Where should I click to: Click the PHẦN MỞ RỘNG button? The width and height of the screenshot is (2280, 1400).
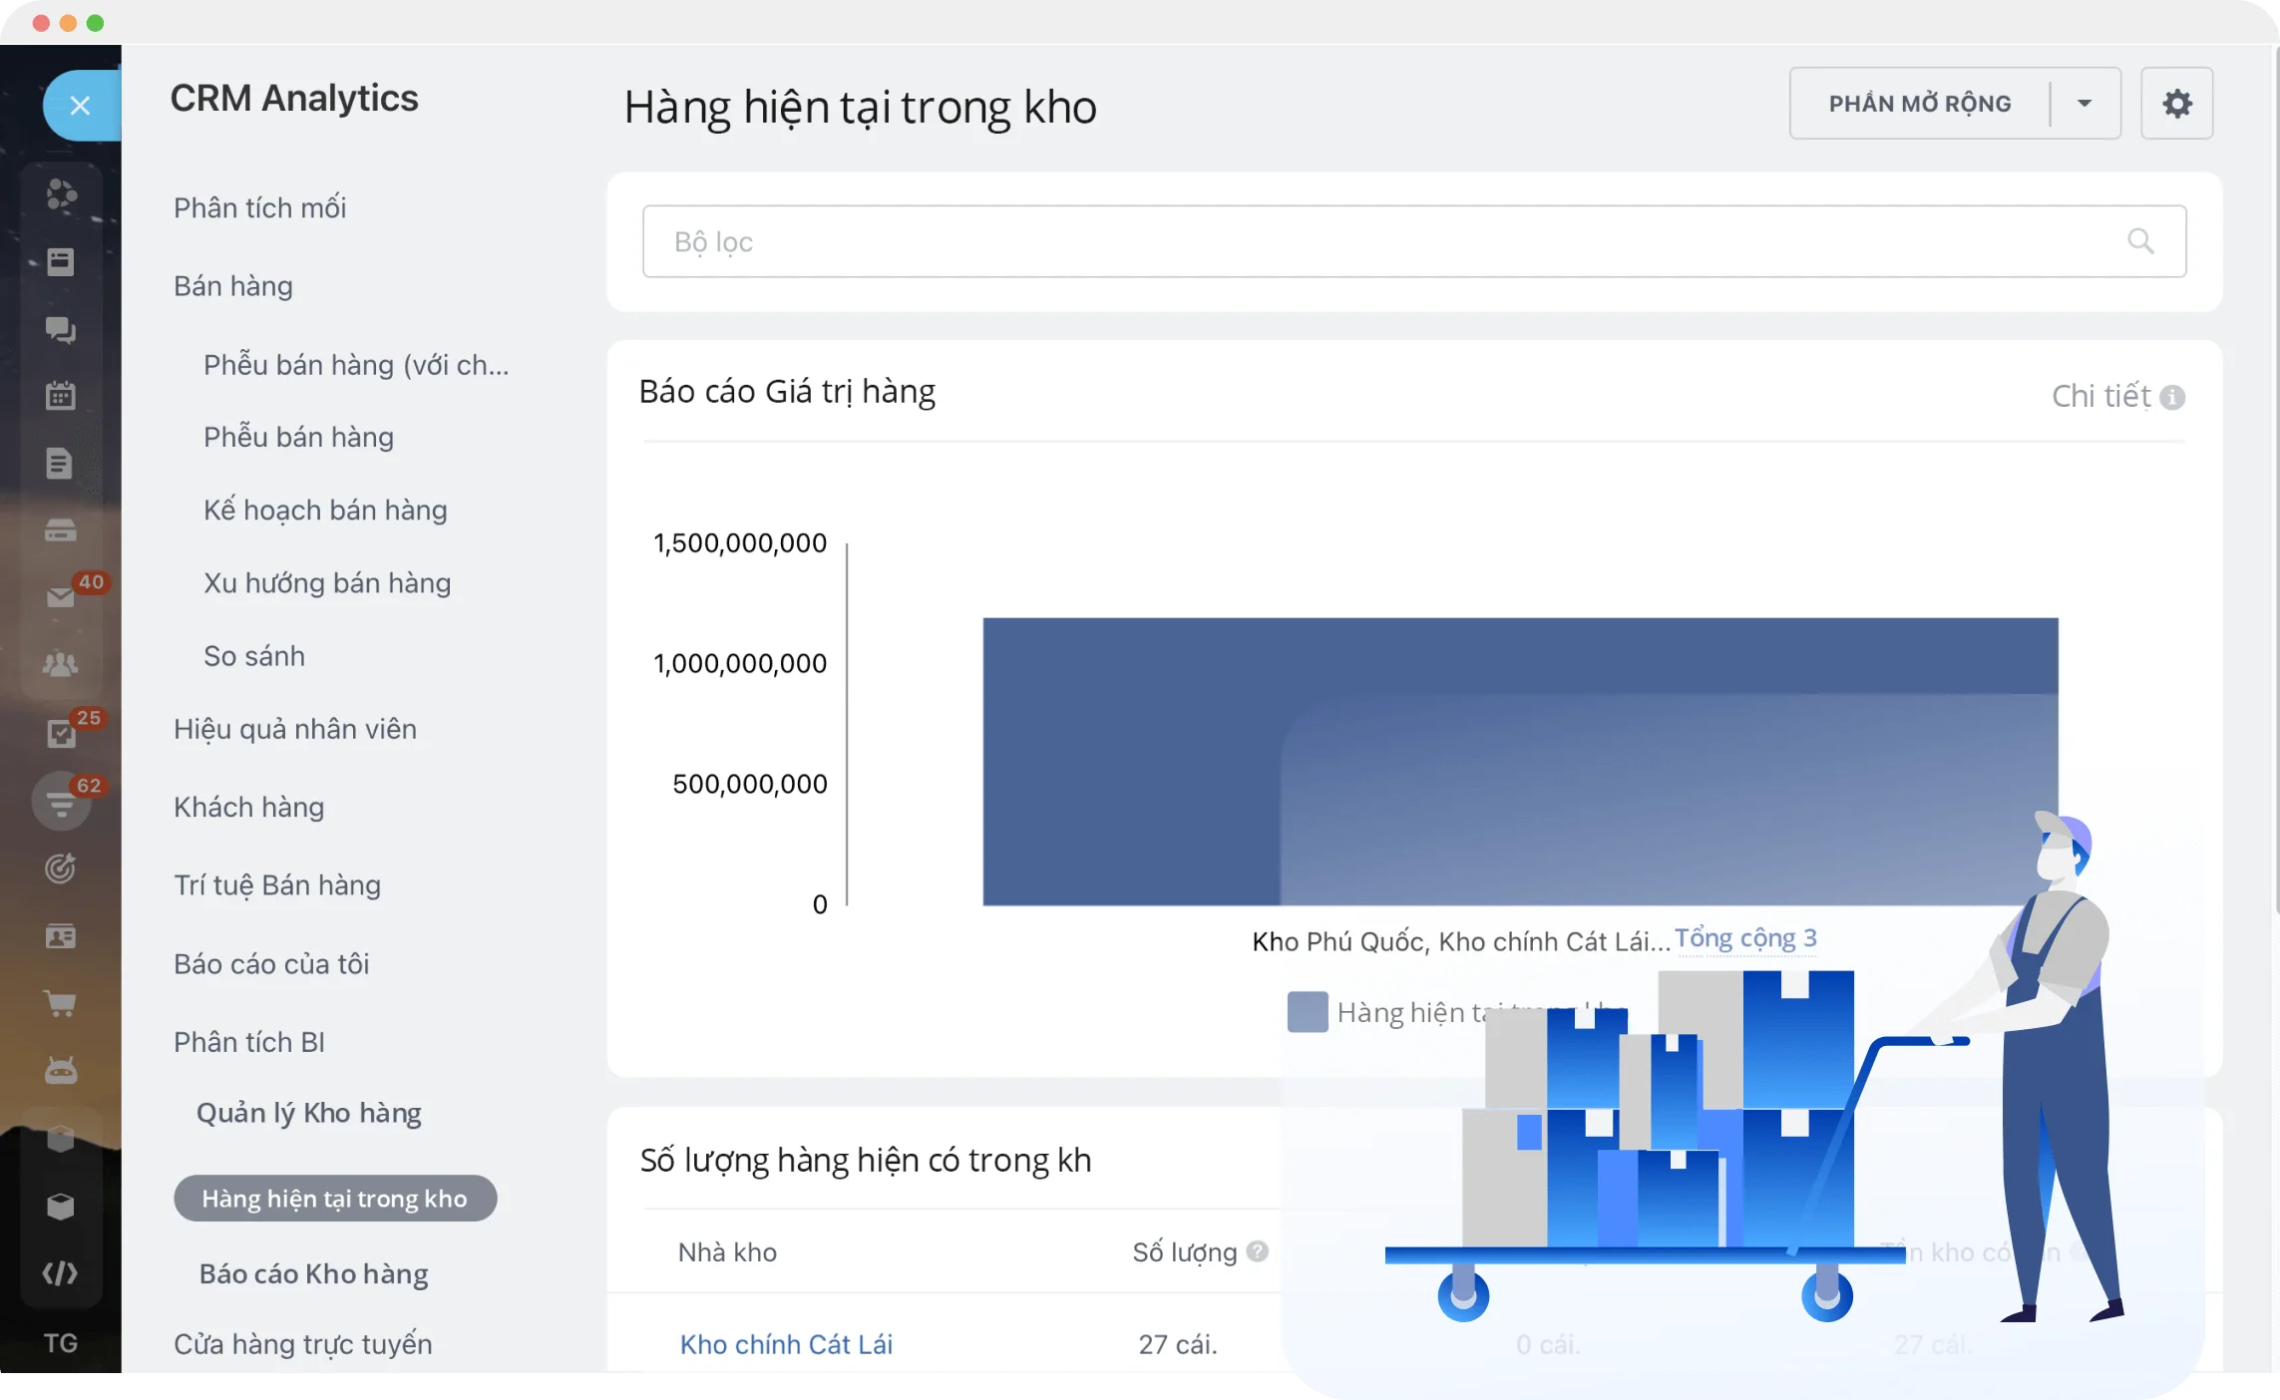[1920, 104]
